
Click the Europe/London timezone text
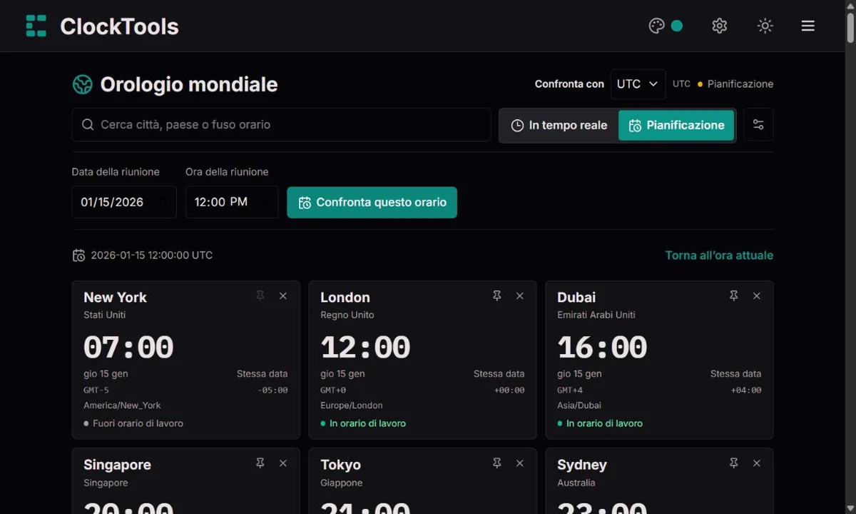click(x=352, y=405)
